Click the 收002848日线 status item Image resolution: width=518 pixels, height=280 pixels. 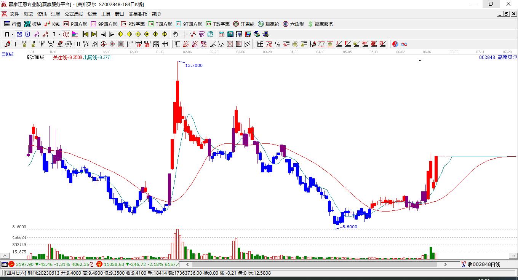(x=481, y=264)
